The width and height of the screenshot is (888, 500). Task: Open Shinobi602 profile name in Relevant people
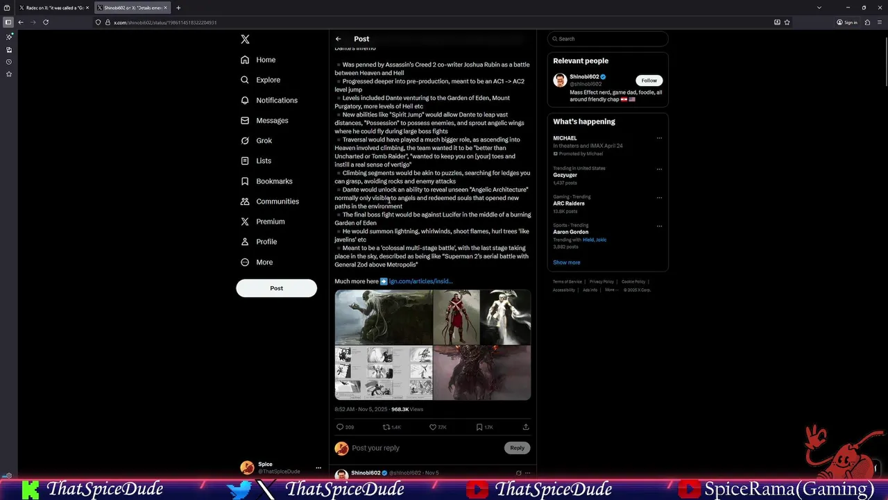coord(584,77)
